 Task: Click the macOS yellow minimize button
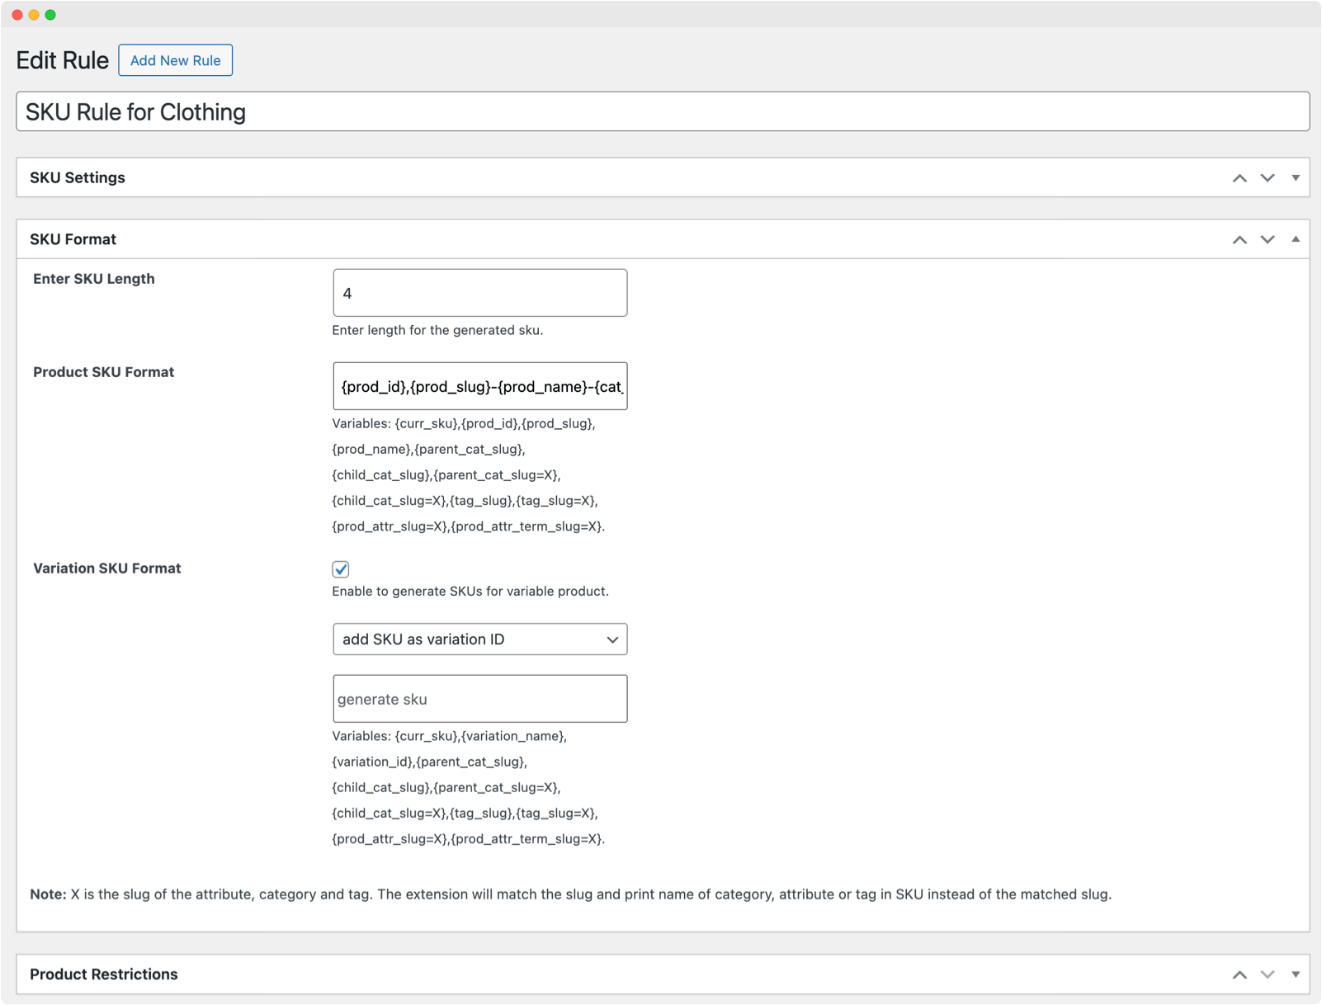35,14
